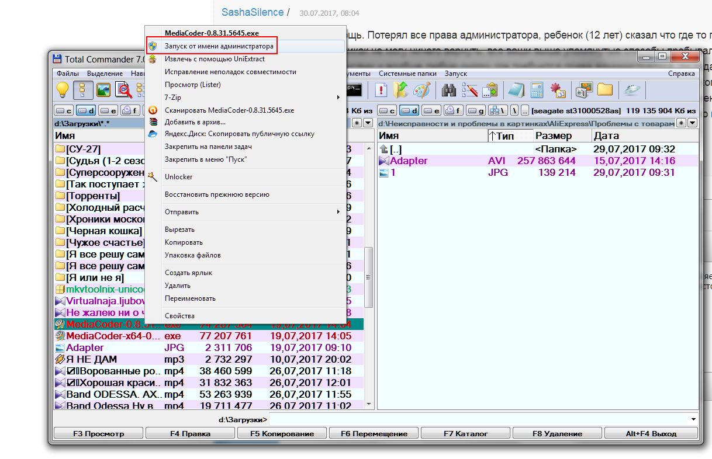Viewport: 712px width, 459px height.
Task: Select Adapter AVI file in right panel
Action: coord(538,161)
